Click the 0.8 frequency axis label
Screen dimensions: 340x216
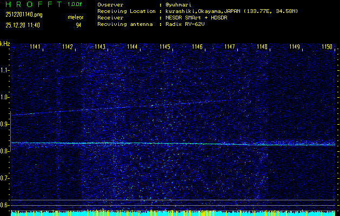[5, 151]
